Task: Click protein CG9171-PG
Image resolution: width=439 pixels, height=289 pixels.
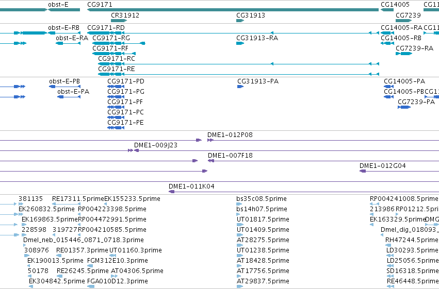Action: [x=116, y=97]
